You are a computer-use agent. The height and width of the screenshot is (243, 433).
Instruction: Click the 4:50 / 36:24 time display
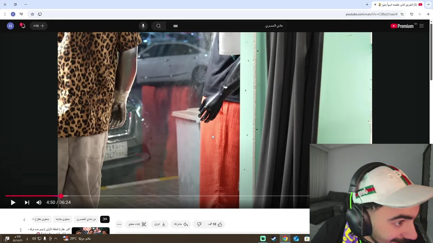(x=59, y=202)
